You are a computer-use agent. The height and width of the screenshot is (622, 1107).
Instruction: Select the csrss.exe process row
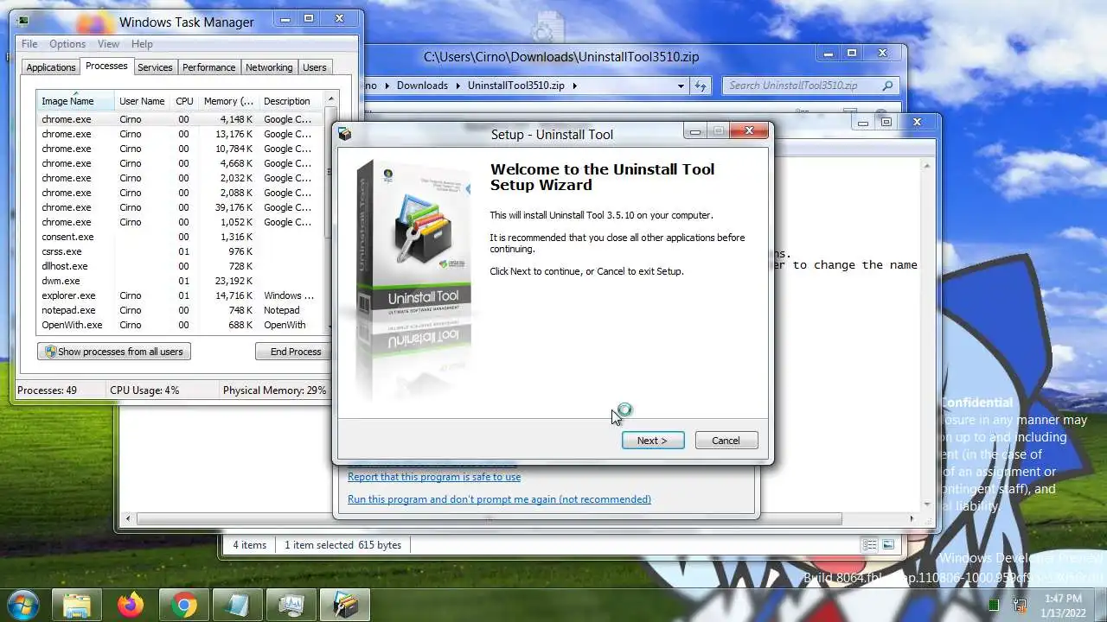(x=180, y=251)
